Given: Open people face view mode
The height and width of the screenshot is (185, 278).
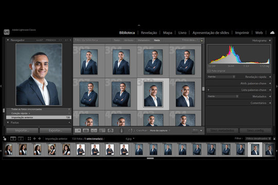Looking at the screenshot, I should (x=111, y=131).
